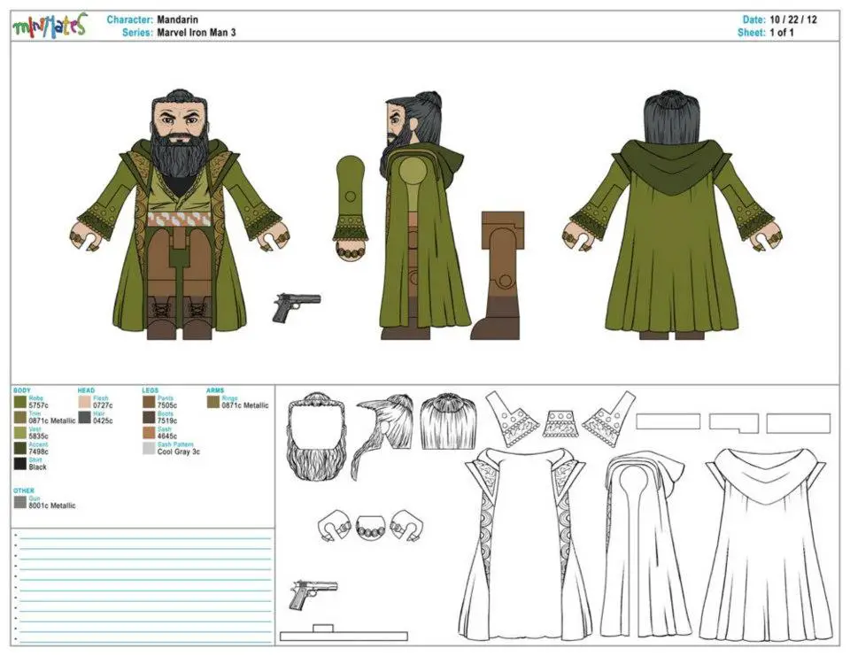The width and height of the screenshot is (850, 656).
Task: Select the display base stand outline
Action: [x=344, y=633]
